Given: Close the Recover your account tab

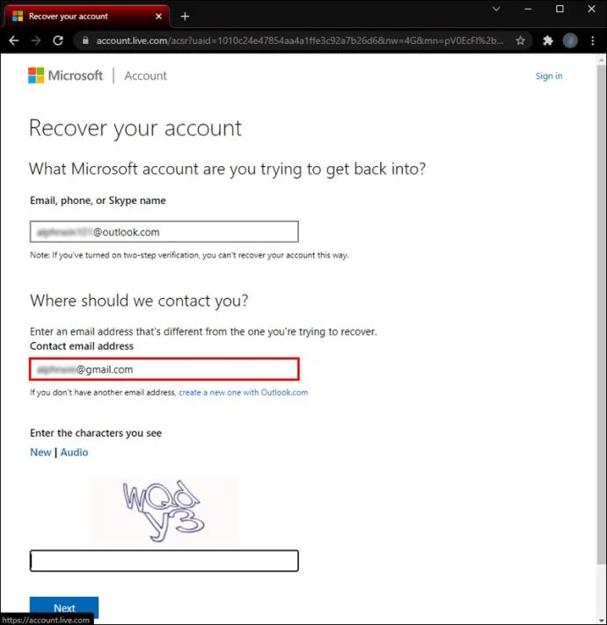Looking at the screenshot, I should [158, 17].
